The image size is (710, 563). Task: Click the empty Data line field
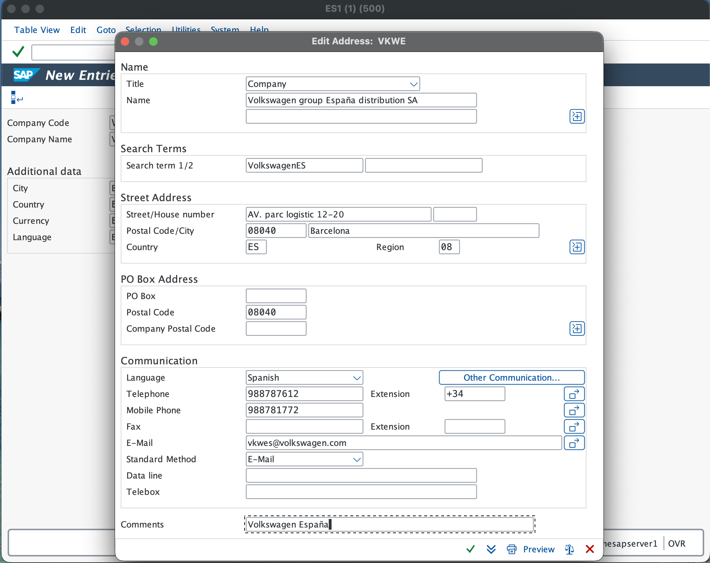tap(361, 475)
